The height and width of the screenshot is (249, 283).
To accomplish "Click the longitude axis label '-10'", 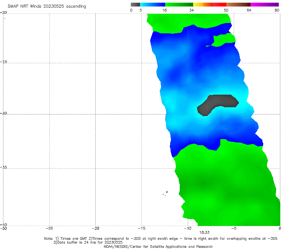I will [187, 228].
